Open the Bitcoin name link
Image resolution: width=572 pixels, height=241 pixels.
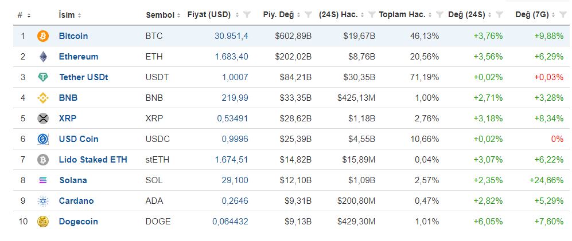(73, 36)
